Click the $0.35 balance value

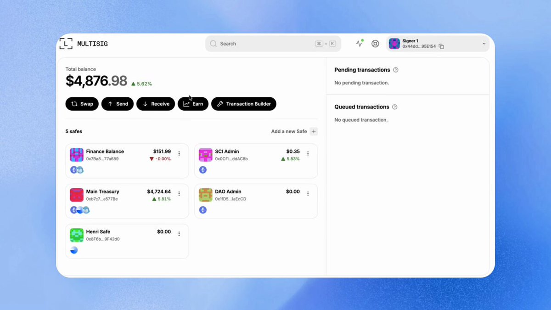point(293,152)
